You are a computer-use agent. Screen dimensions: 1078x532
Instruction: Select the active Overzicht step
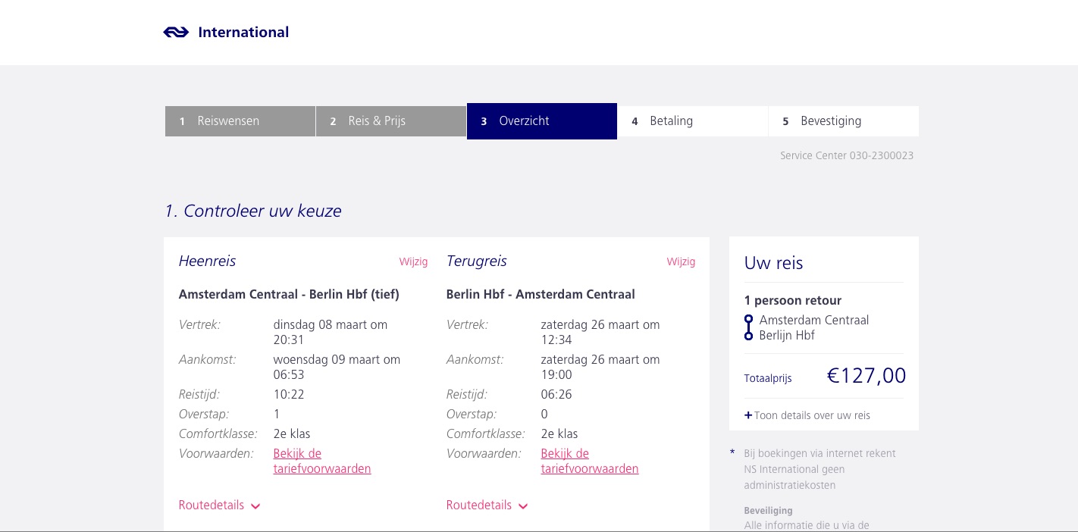541,121
